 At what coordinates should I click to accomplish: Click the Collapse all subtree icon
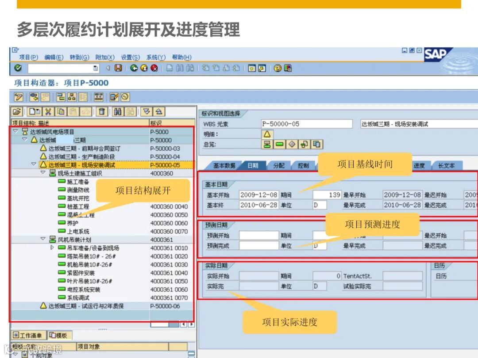159,112
